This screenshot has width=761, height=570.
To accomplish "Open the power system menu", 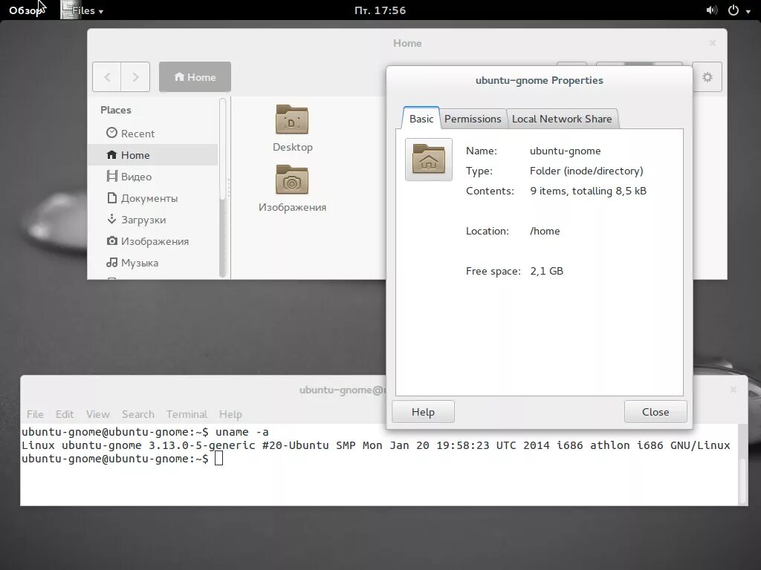I will point(739,10).
